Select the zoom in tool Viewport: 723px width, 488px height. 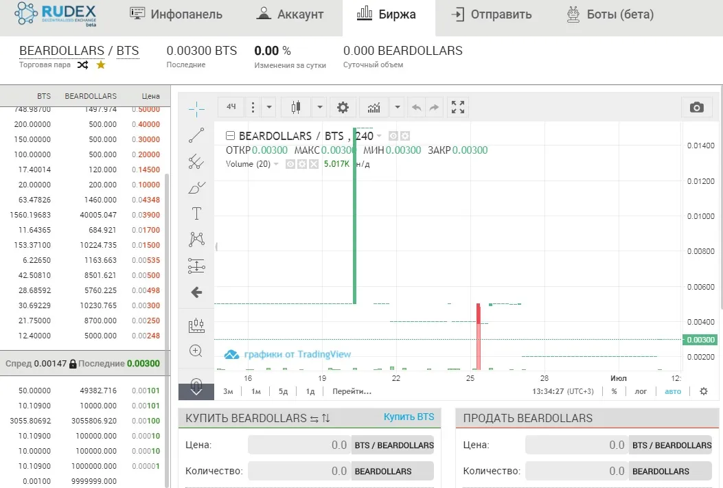coord(196,351)
